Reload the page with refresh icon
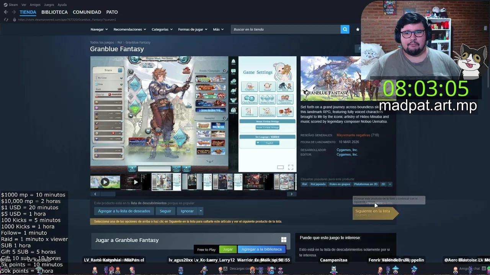The image size is (490, 275). click(7, 19)
